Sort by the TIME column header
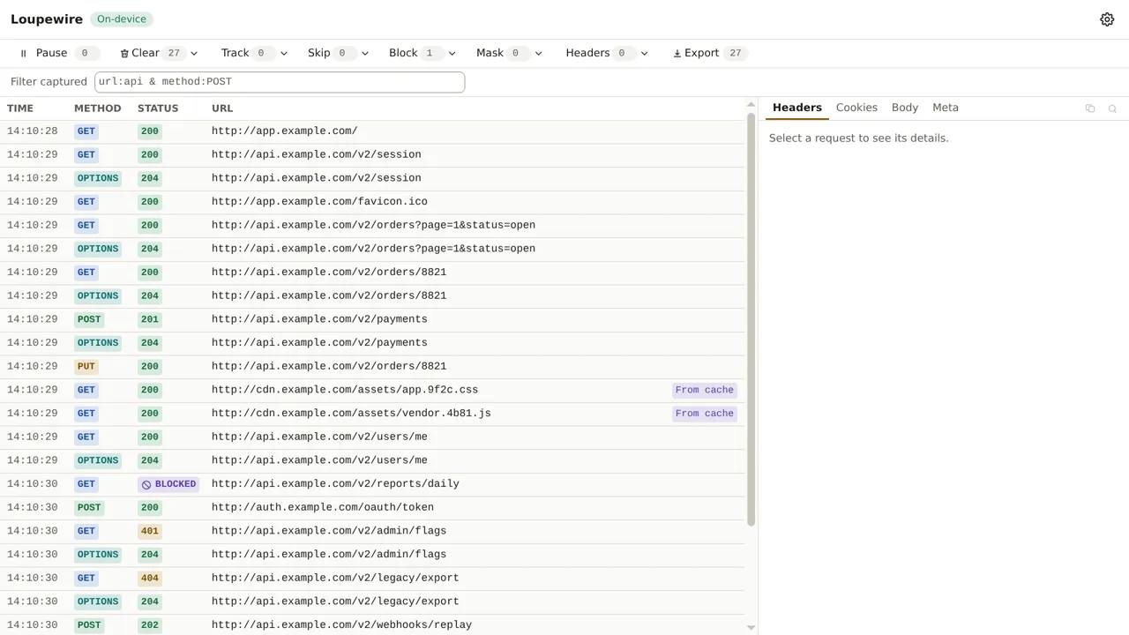The width and height of the screenshot is (1129, 635). pos(20,108)
